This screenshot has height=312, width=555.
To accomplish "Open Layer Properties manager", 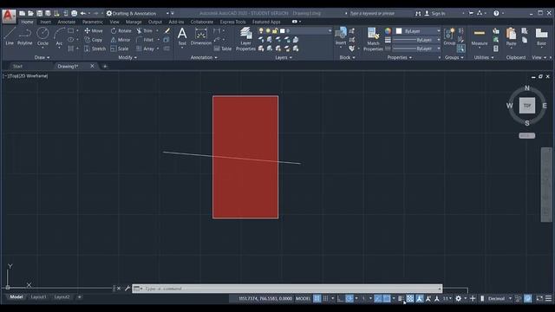I will pos(245,39).
